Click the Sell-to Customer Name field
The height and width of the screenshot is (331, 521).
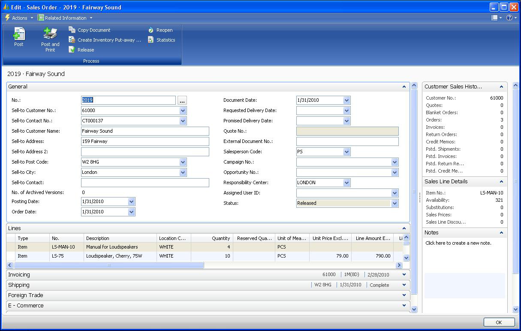[x=145, y=131]
